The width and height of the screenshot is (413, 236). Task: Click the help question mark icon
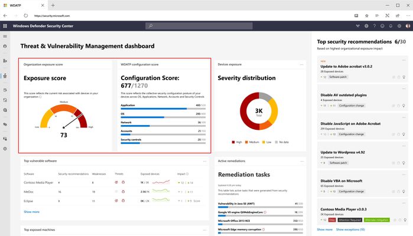click(x=374, y=26)
